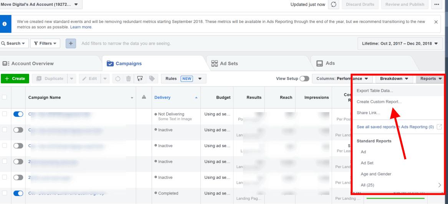
Task: Tick the select-all checkbox in table header
Action: click(x=4, y=97)
